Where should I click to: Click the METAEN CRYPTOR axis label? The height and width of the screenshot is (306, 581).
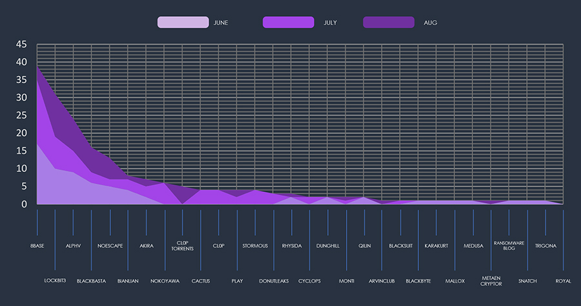coord(491,281)
